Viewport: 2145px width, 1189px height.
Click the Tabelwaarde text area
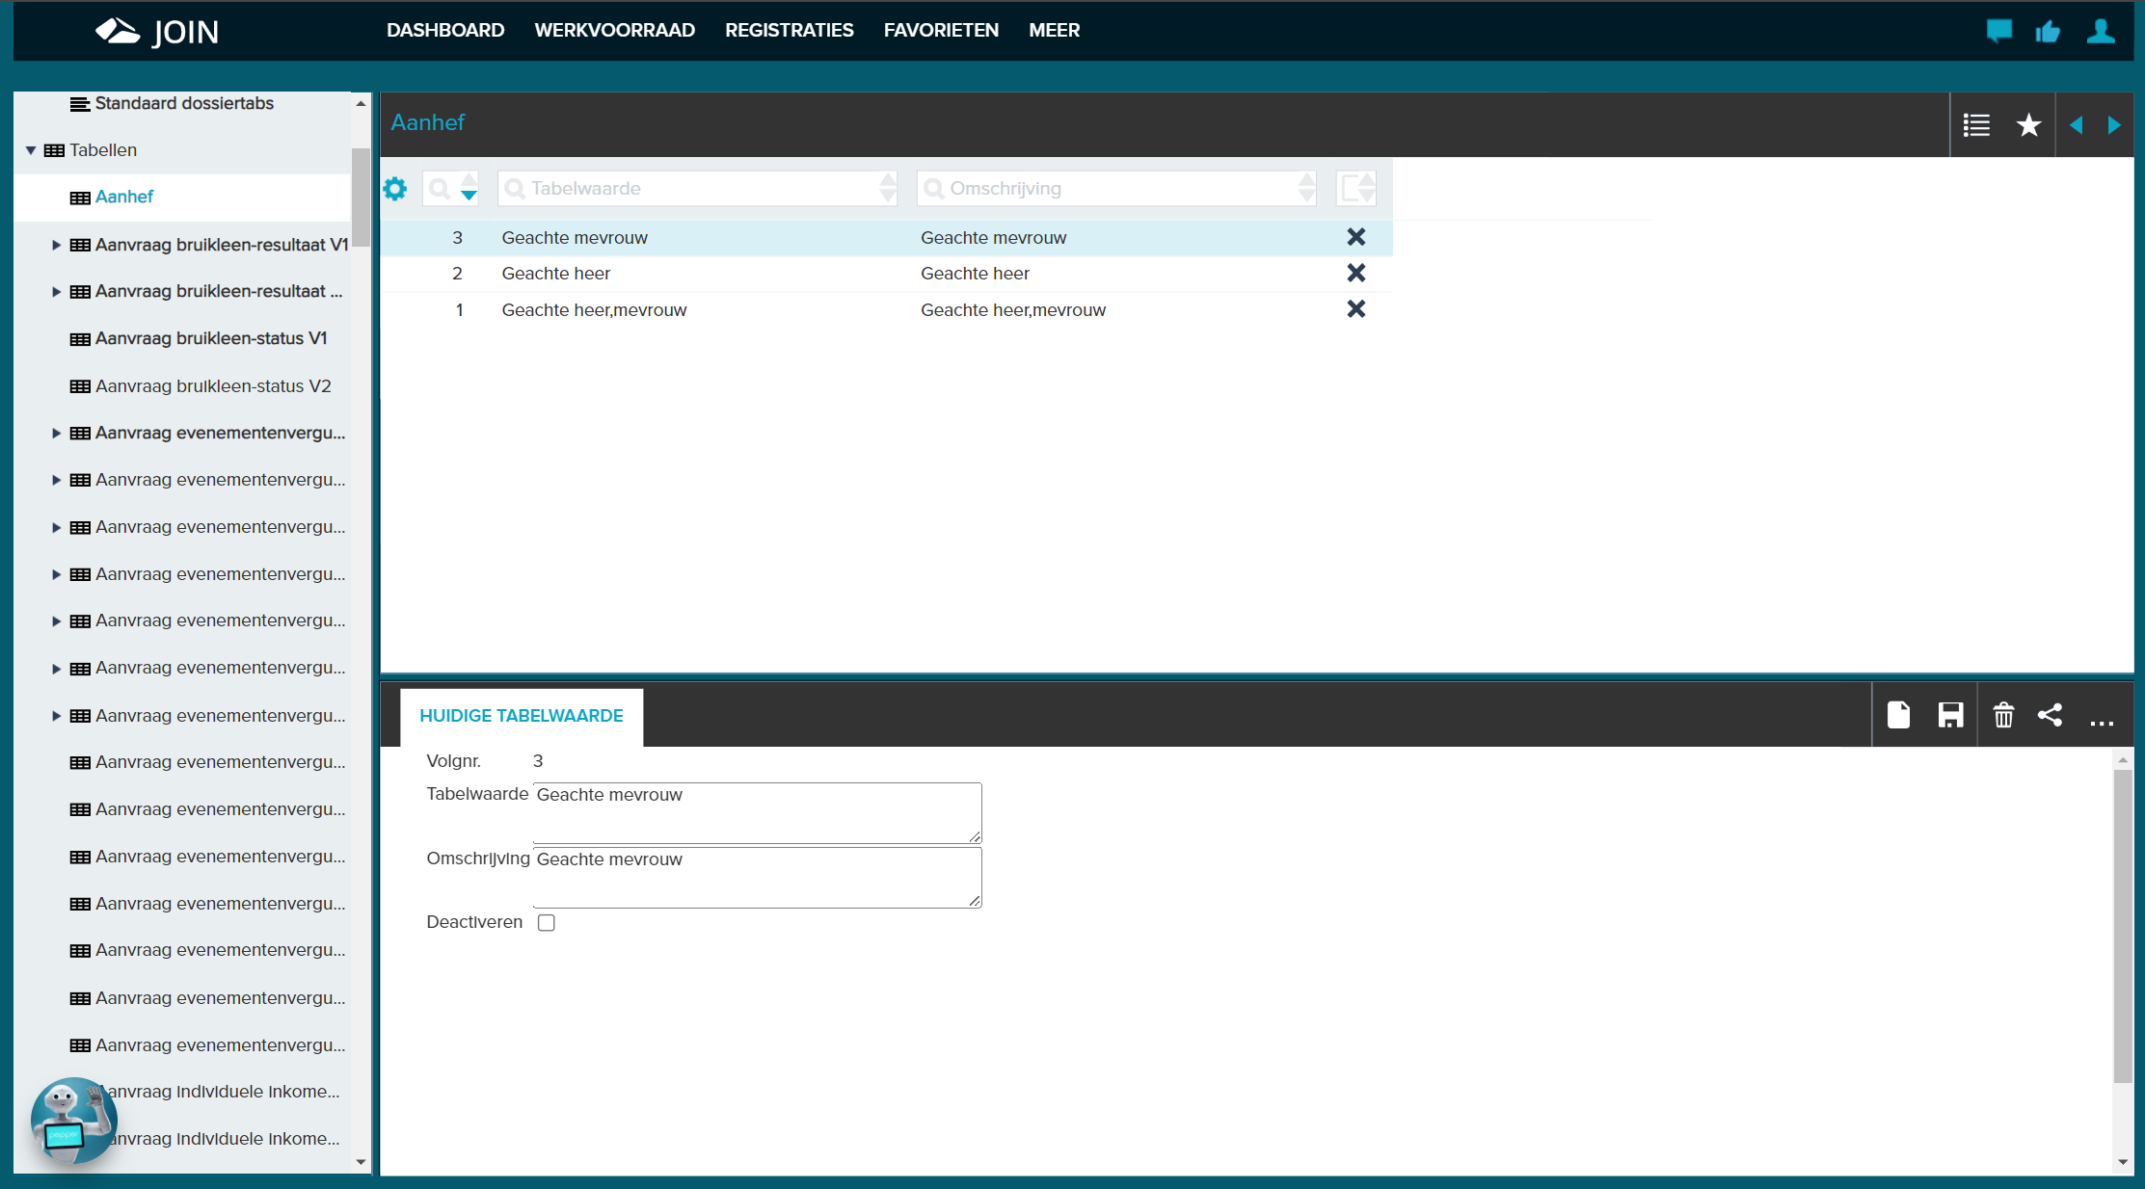pyautogui.click(x=757, y=813)
